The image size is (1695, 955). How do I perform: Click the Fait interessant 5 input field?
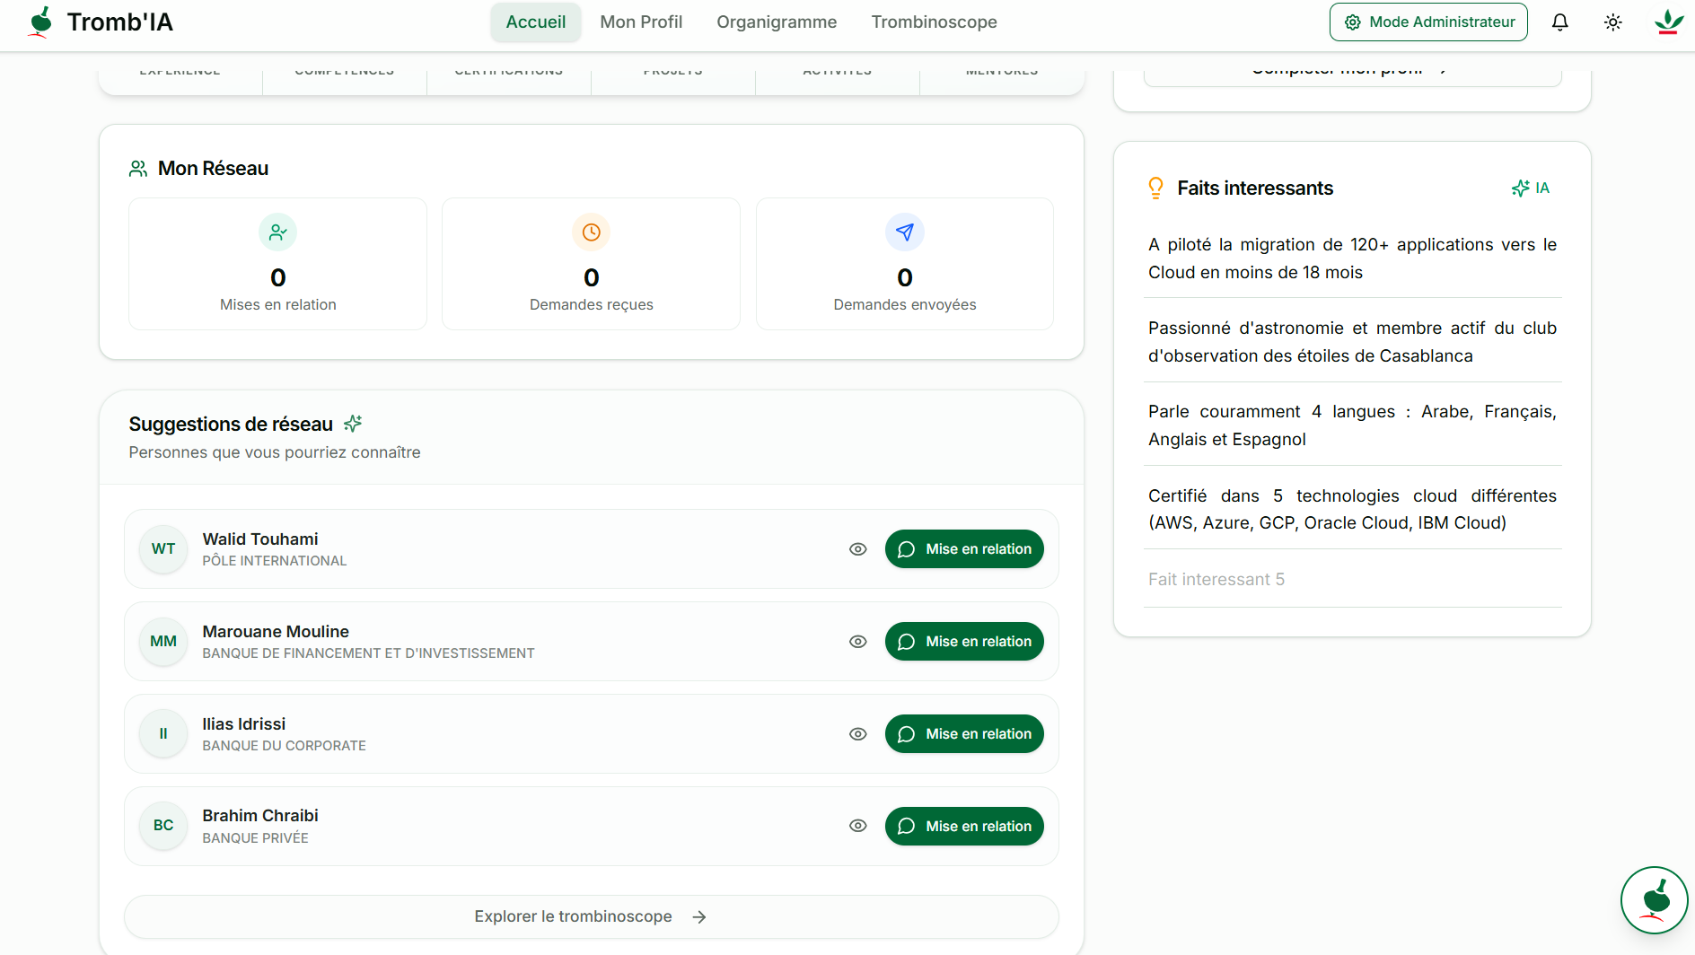pyautogui.click(x=1352, y=580)
